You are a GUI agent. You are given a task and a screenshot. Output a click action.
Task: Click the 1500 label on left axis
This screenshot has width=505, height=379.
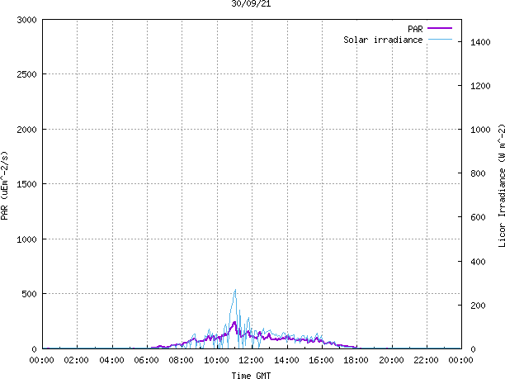(26, 184)
